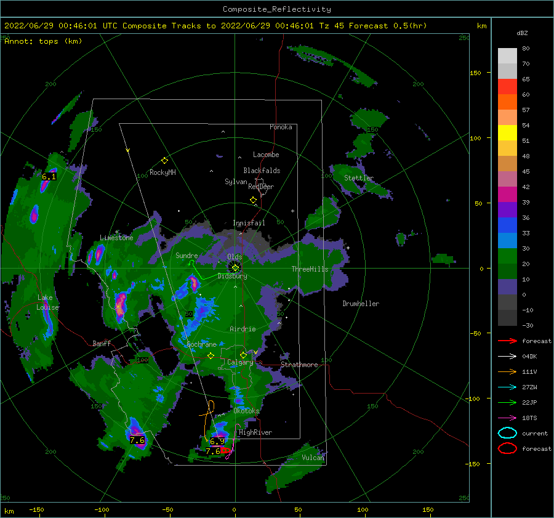Click the Didsbury town label

[232, 276]
